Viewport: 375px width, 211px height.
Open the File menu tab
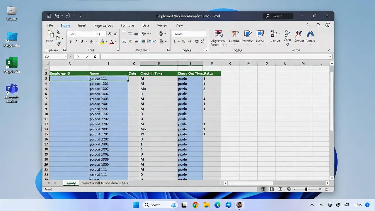(x=50, y=25)
